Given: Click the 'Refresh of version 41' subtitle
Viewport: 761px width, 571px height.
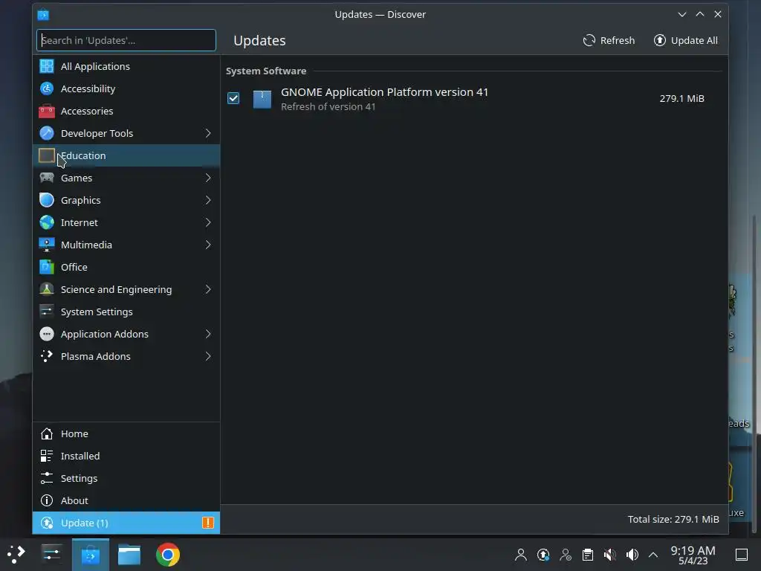Looking at the screenshot, I should tap(328, 107).
